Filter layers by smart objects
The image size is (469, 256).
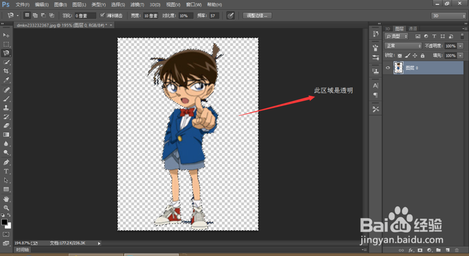click(451, 36)
